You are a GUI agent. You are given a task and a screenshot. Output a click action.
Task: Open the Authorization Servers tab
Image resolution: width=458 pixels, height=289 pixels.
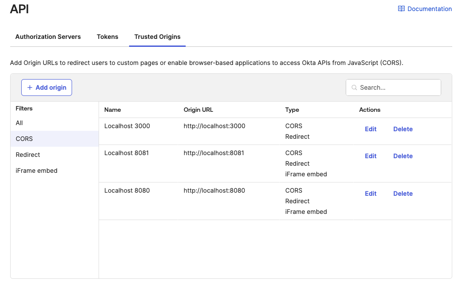(48, 37)
